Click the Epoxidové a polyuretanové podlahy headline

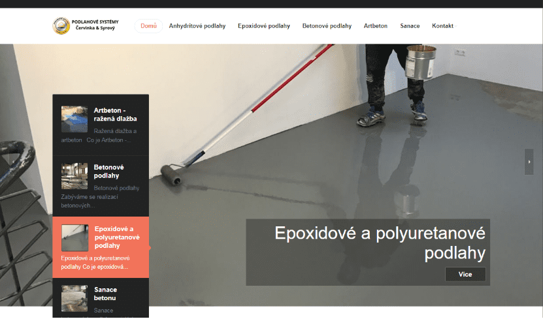click(380, 243)
